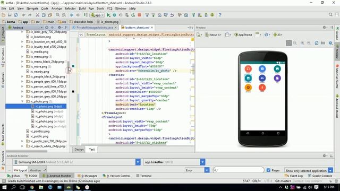Click the SDK Manager download Android icon
Viewport: 340px width, 191px height.
[x=206, y=15]
